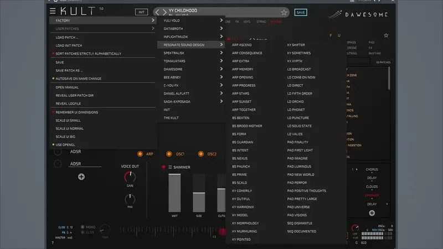Expand the Spektralisk preset folder
Image resolution: width=443 pixels, height=249 pixels.
tap(193, 53)
